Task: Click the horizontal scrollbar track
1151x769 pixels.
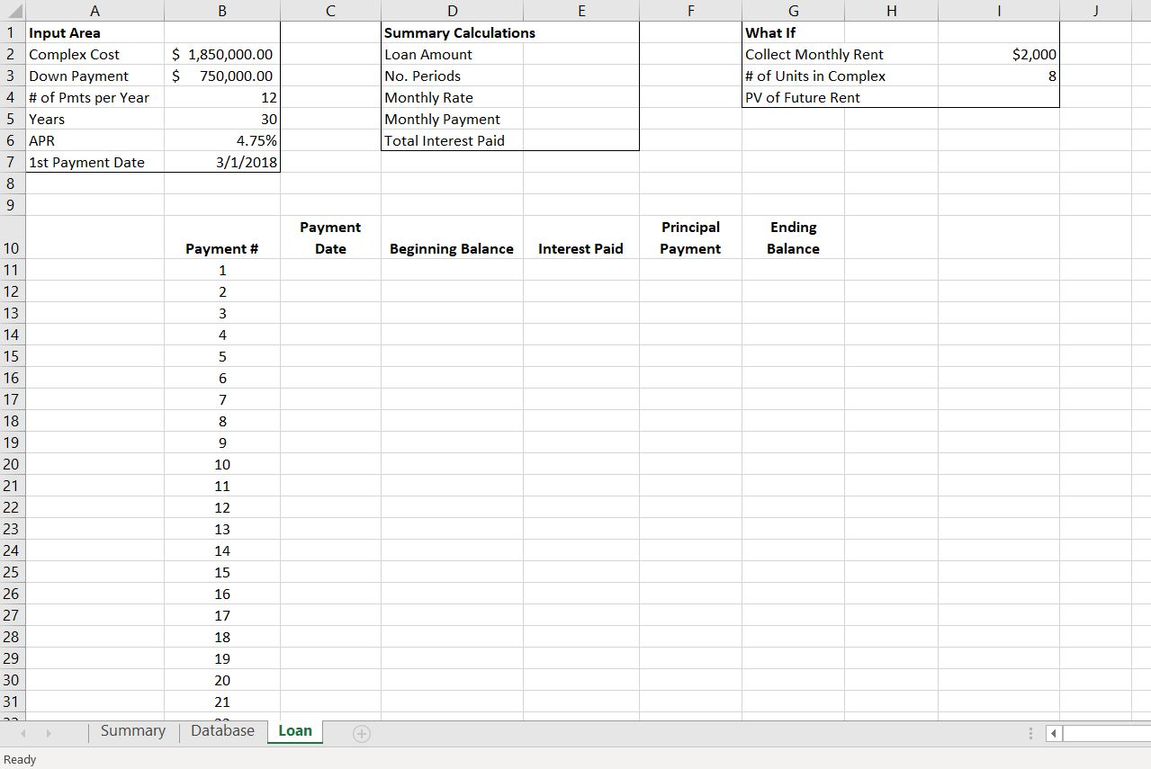Action: (x=1107, y=733)
